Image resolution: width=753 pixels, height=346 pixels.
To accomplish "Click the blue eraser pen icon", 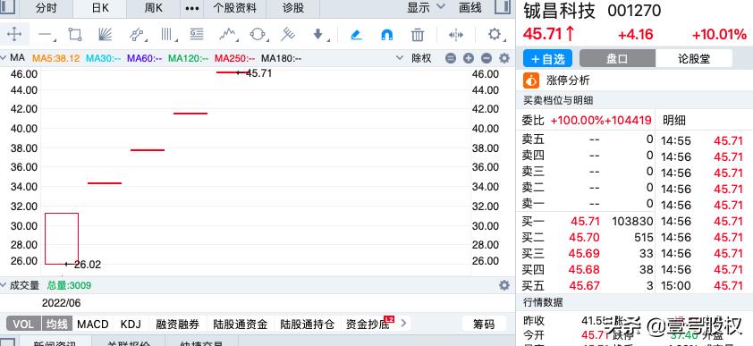I will [356, 34].
